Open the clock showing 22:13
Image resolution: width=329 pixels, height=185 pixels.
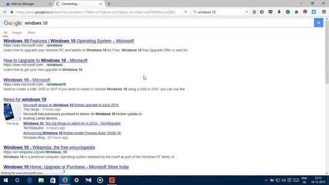click(x=318, y=180)
